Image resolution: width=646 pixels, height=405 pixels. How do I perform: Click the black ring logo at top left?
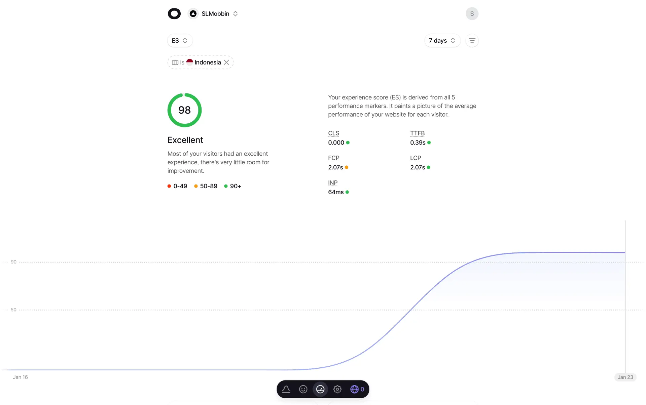[174, 14]
